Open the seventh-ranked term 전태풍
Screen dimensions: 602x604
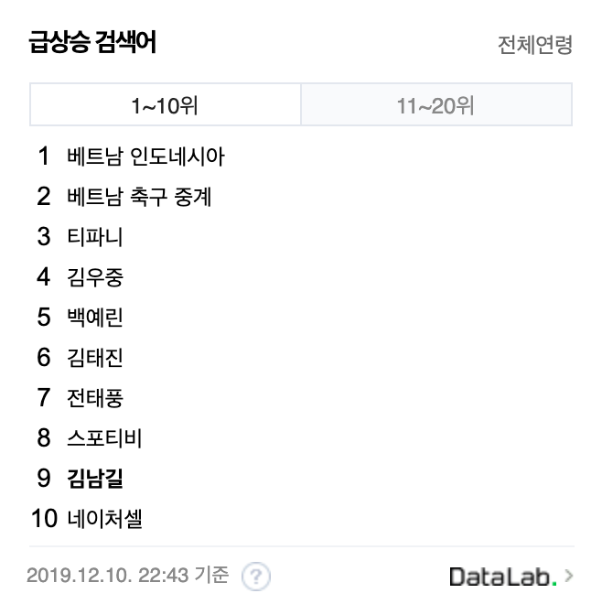[x=95, y=397]
